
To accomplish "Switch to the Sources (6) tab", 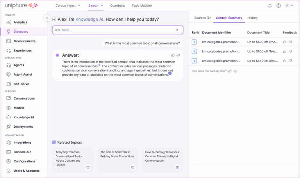I will click(x=202, y=18).
